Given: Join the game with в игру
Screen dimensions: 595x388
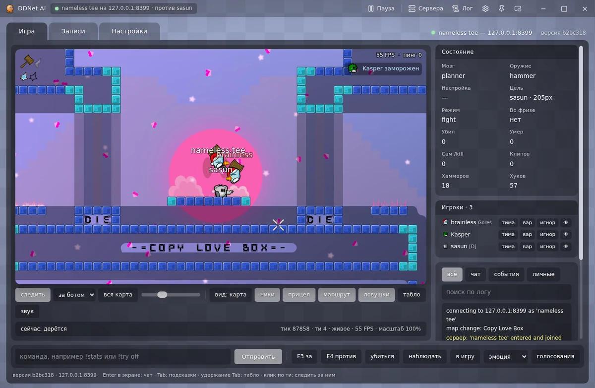Looking at the screenshot, I should tap(465, 356).
